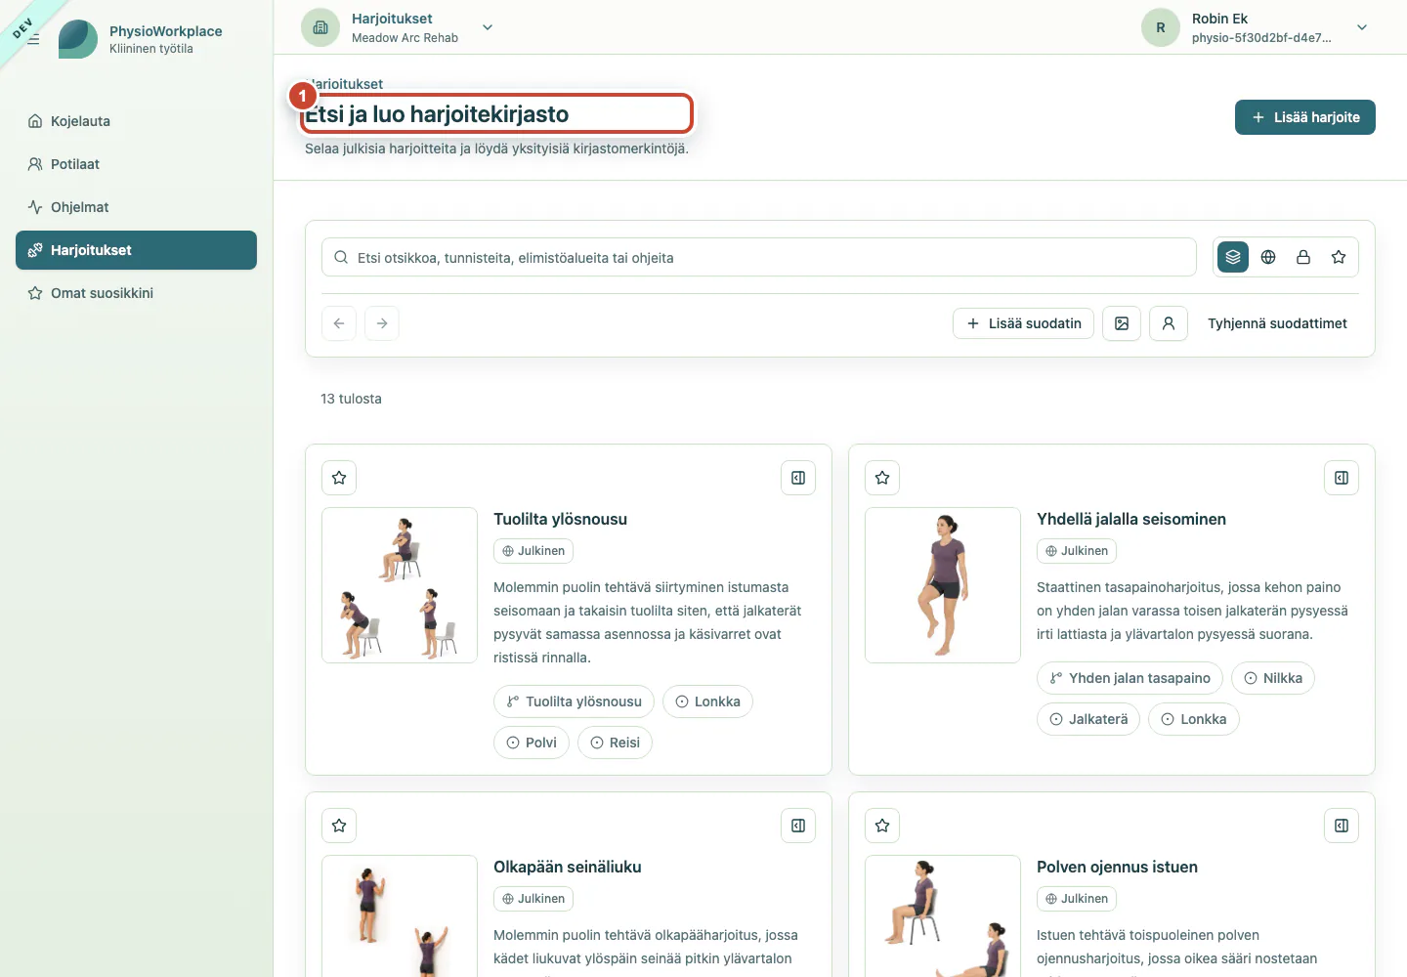Screen dimensions: 1407x977
Task: Open side panel for Yhdellä jalalla seisominen
Action: (1342, 478)
